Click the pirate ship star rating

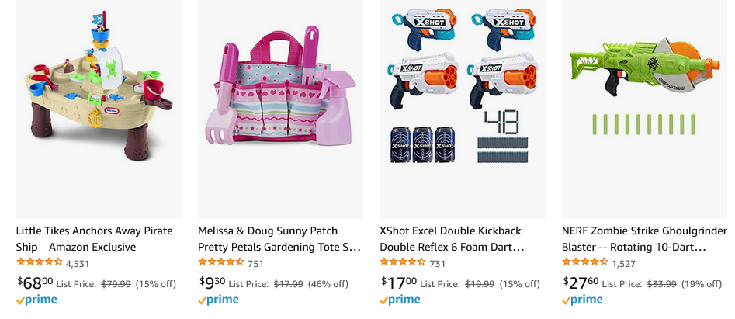point(39,263)
